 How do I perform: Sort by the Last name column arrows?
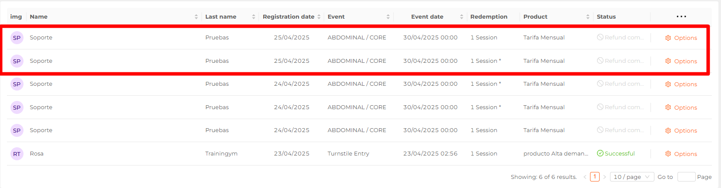tap(254, 16)
